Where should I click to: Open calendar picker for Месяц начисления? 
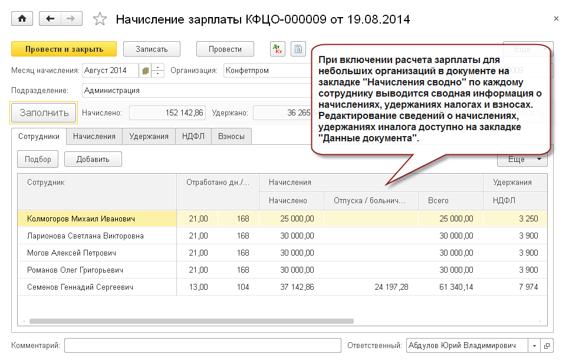(x=145, y=71)
